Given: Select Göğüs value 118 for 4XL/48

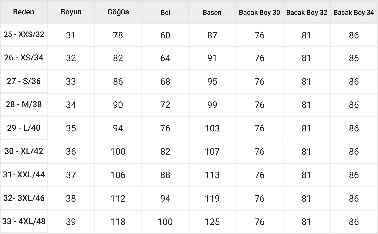Looking at the screenshot, I should pos(118,222).
